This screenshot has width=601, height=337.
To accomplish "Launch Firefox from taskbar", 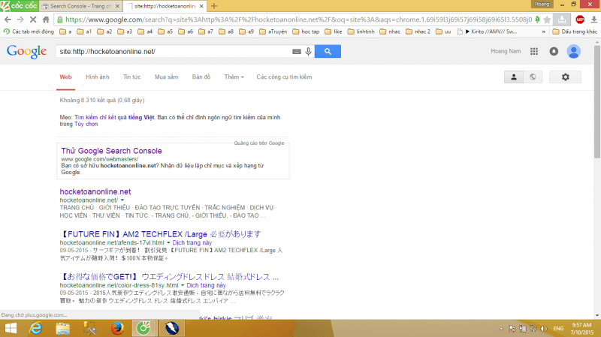I will (117, 328).
